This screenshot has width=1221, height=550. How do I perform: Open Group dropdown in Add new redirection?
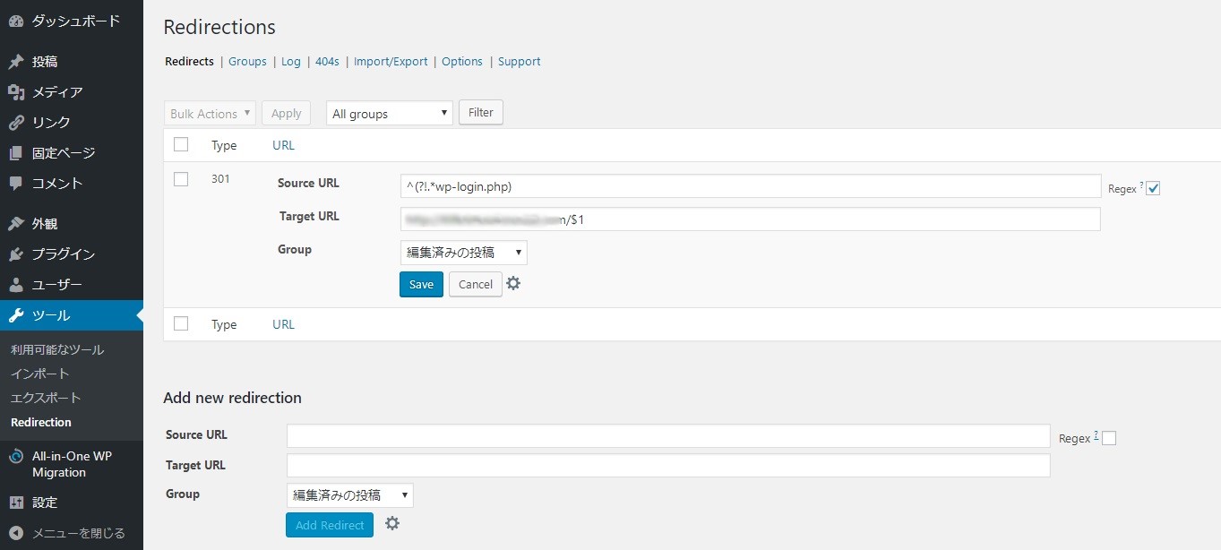pos(350,495)
